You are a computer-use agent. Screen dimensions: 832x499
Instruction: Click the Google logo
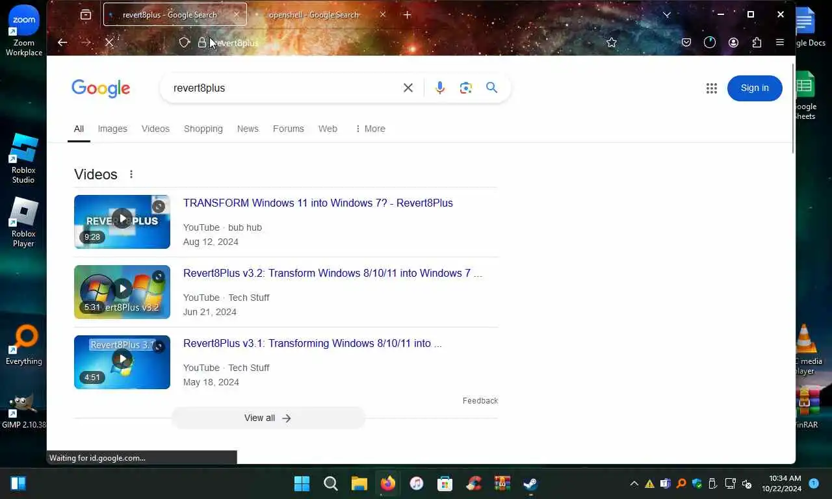click(x=101, y=88)
